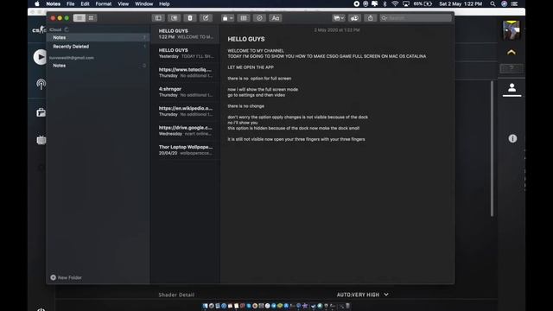This screenshot has height=311, width=553.
Task: Collapse CS:GO friends panel with yellow chevron
Action: (x=512, y=52)
